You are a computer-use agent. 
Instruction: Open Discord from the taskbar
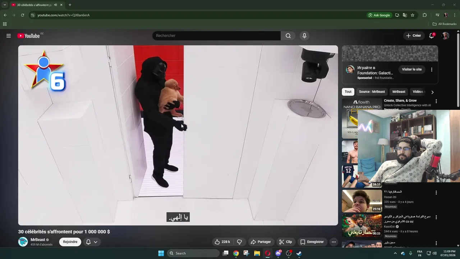click(x=278, y=253)
